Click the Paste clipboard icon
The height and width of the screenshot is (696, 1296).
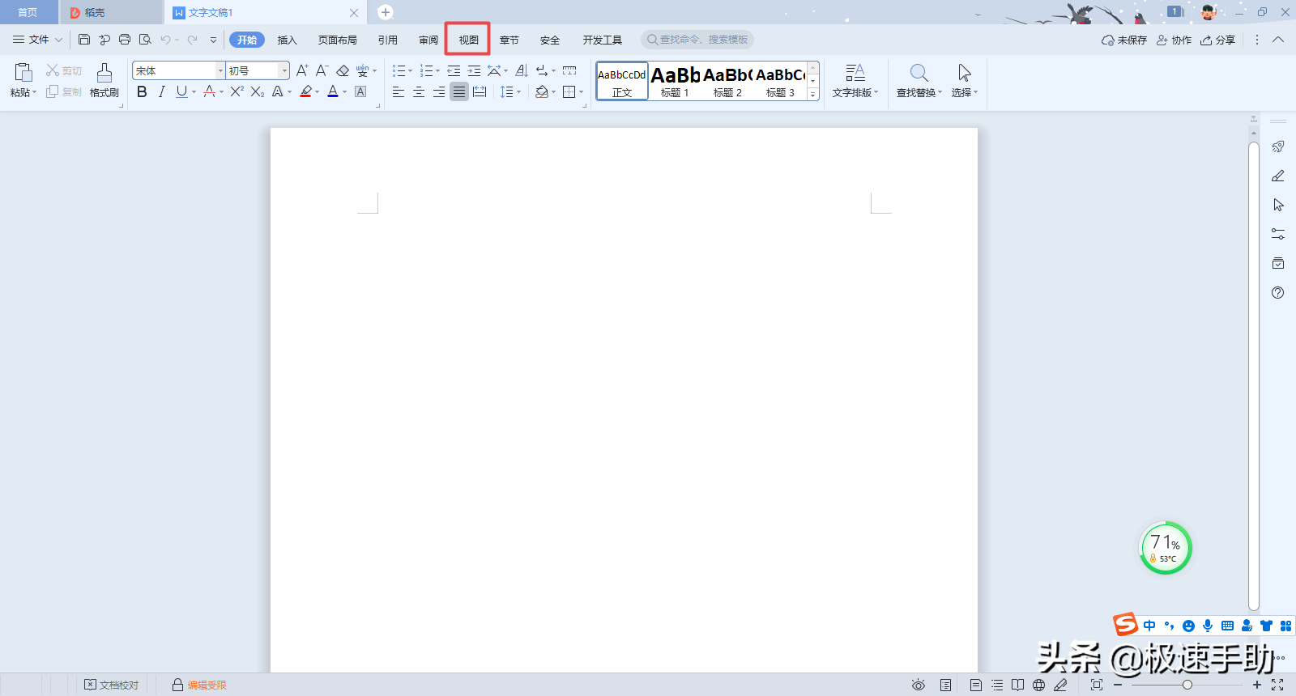click(23, 73)
